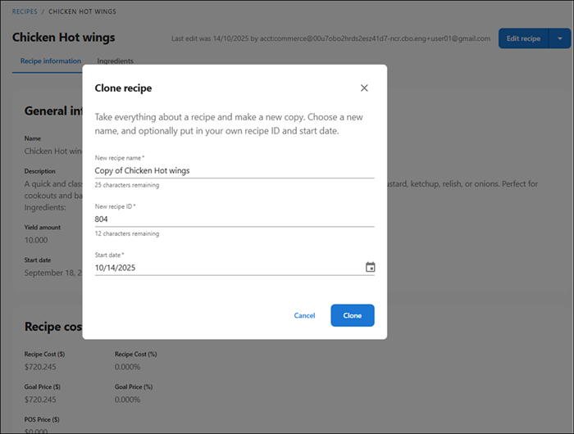
Task: Click the New recipe name field
Action: 234,170
